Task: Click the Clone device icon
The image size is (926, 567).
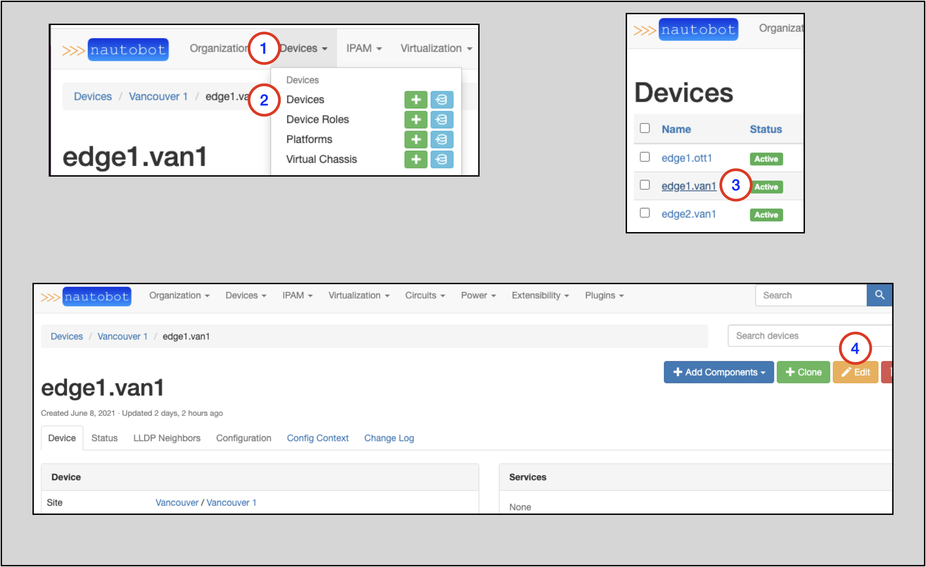Action: coord(804,371)
